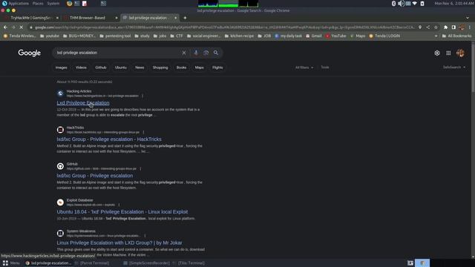Click the Tools button under search
The width and height of the screenshot is (475, 267).
click(325, 67)
